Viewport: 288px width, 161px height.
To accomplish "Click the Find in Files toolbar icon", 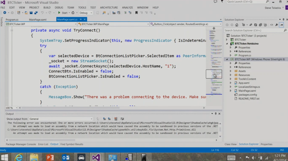I will click(104, 13).
